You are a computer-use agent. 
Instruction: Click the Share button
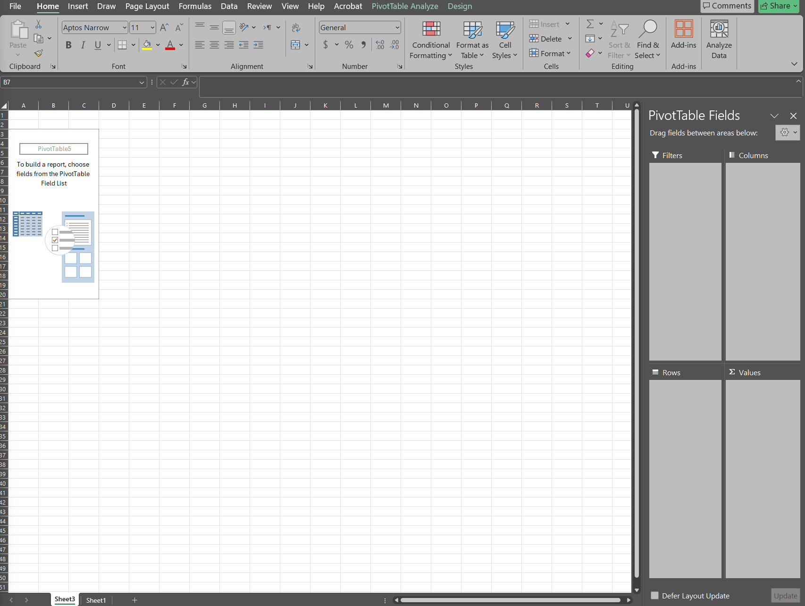pos(779,6)
